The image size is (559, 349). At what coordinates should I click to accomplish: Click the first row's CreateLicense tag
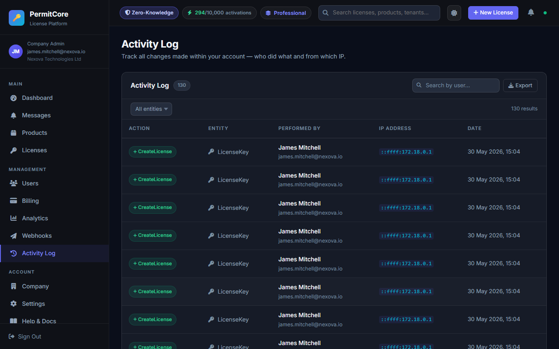[152, 152]
